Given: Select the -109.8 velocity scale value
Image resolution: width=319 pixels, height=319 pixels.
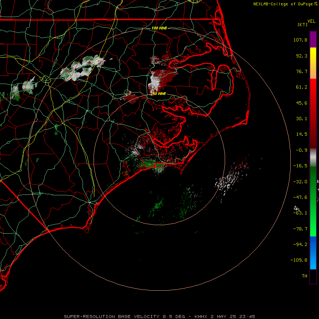Looking at the screenshot, I should pos(299,260).
